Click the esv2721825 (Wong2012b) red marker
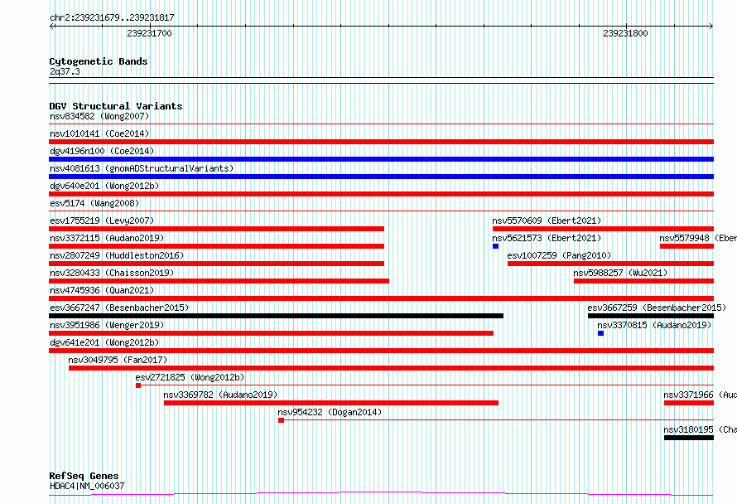737x504 pixels. coord(138,385)
